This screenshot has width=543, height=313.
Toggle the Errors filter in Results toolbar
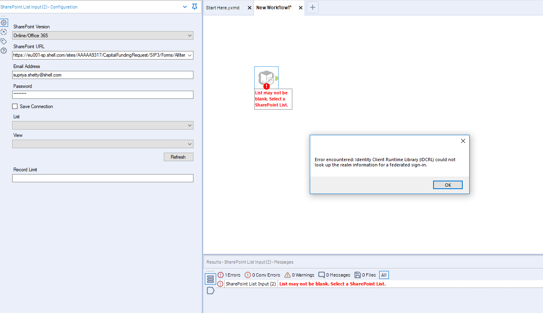(229, 275)
